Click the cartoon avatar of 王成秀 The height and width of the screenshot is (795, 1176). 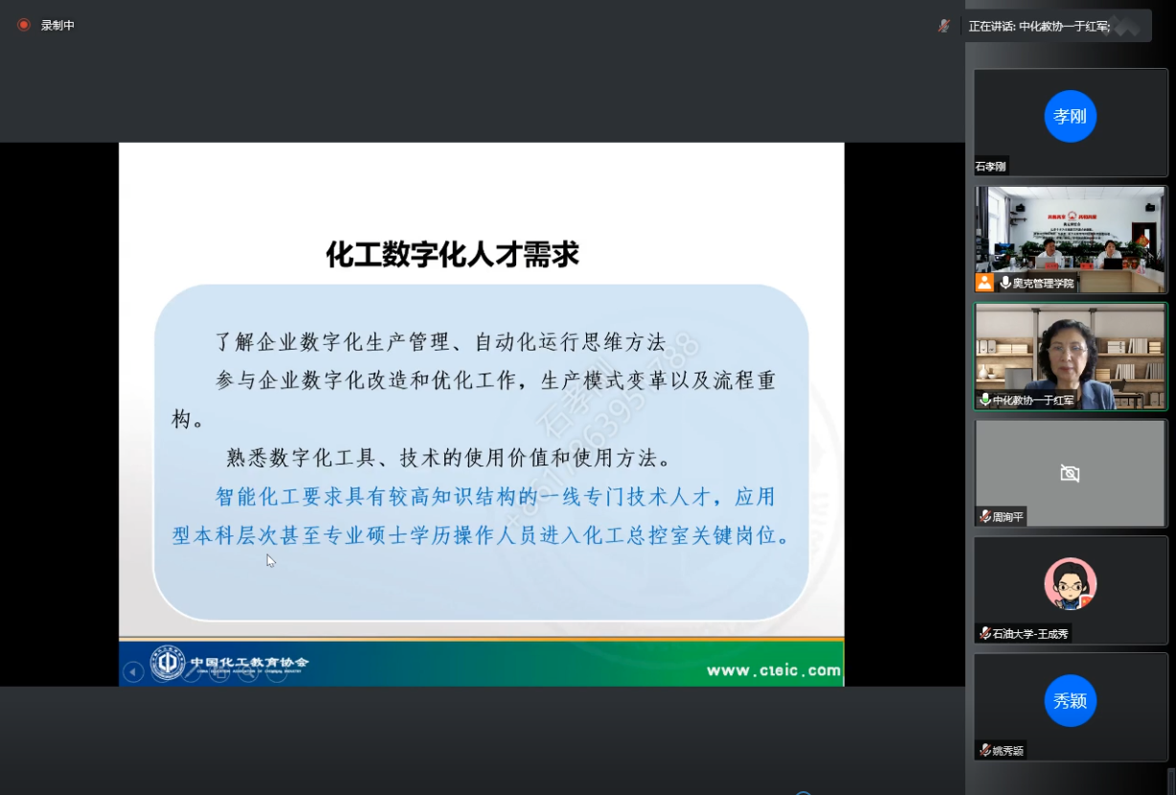[x=1070, y=583]
